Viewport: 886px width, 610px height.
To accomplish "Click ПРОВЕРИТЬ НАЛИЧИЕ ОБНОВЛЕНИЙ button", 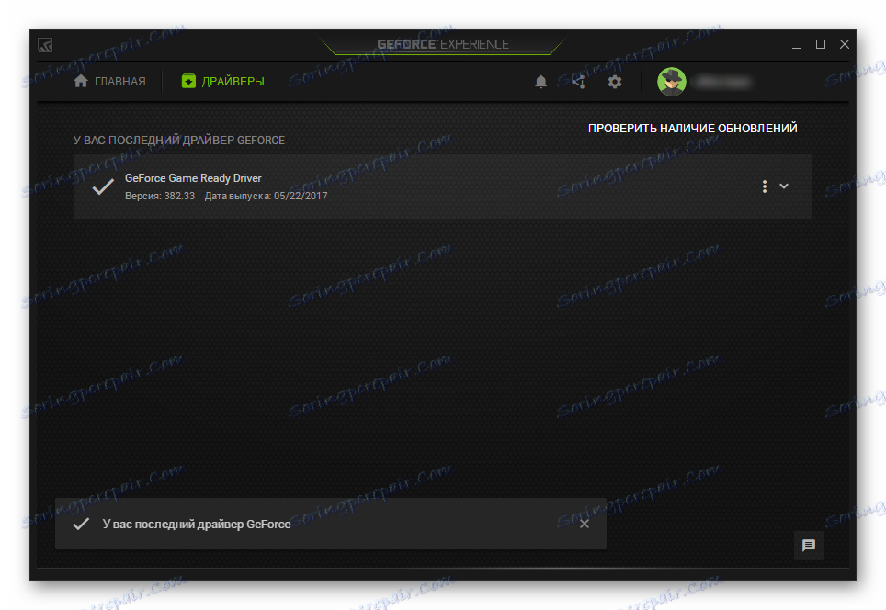I will click(x=692, y=129).
